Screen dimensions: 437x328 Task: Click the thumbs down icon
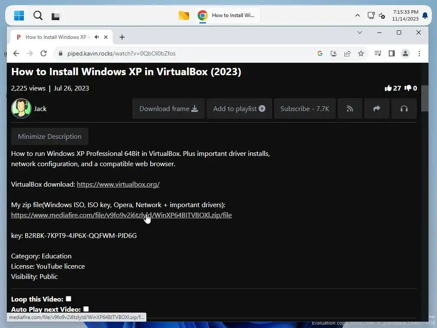pyautogui.click(x=408, y=88)
